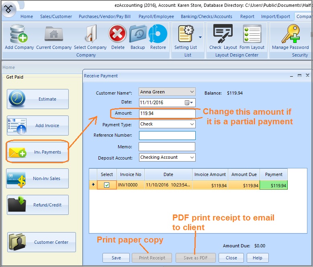Image resolution: width=313 pixels, height=267 pixels.
Task: Open the Date calendar picker
Action: tap(189, 103)
